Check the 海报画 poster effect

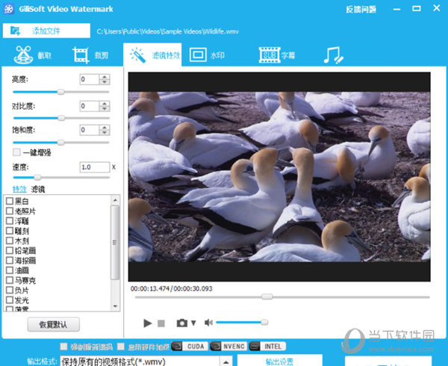coord(10,260)
